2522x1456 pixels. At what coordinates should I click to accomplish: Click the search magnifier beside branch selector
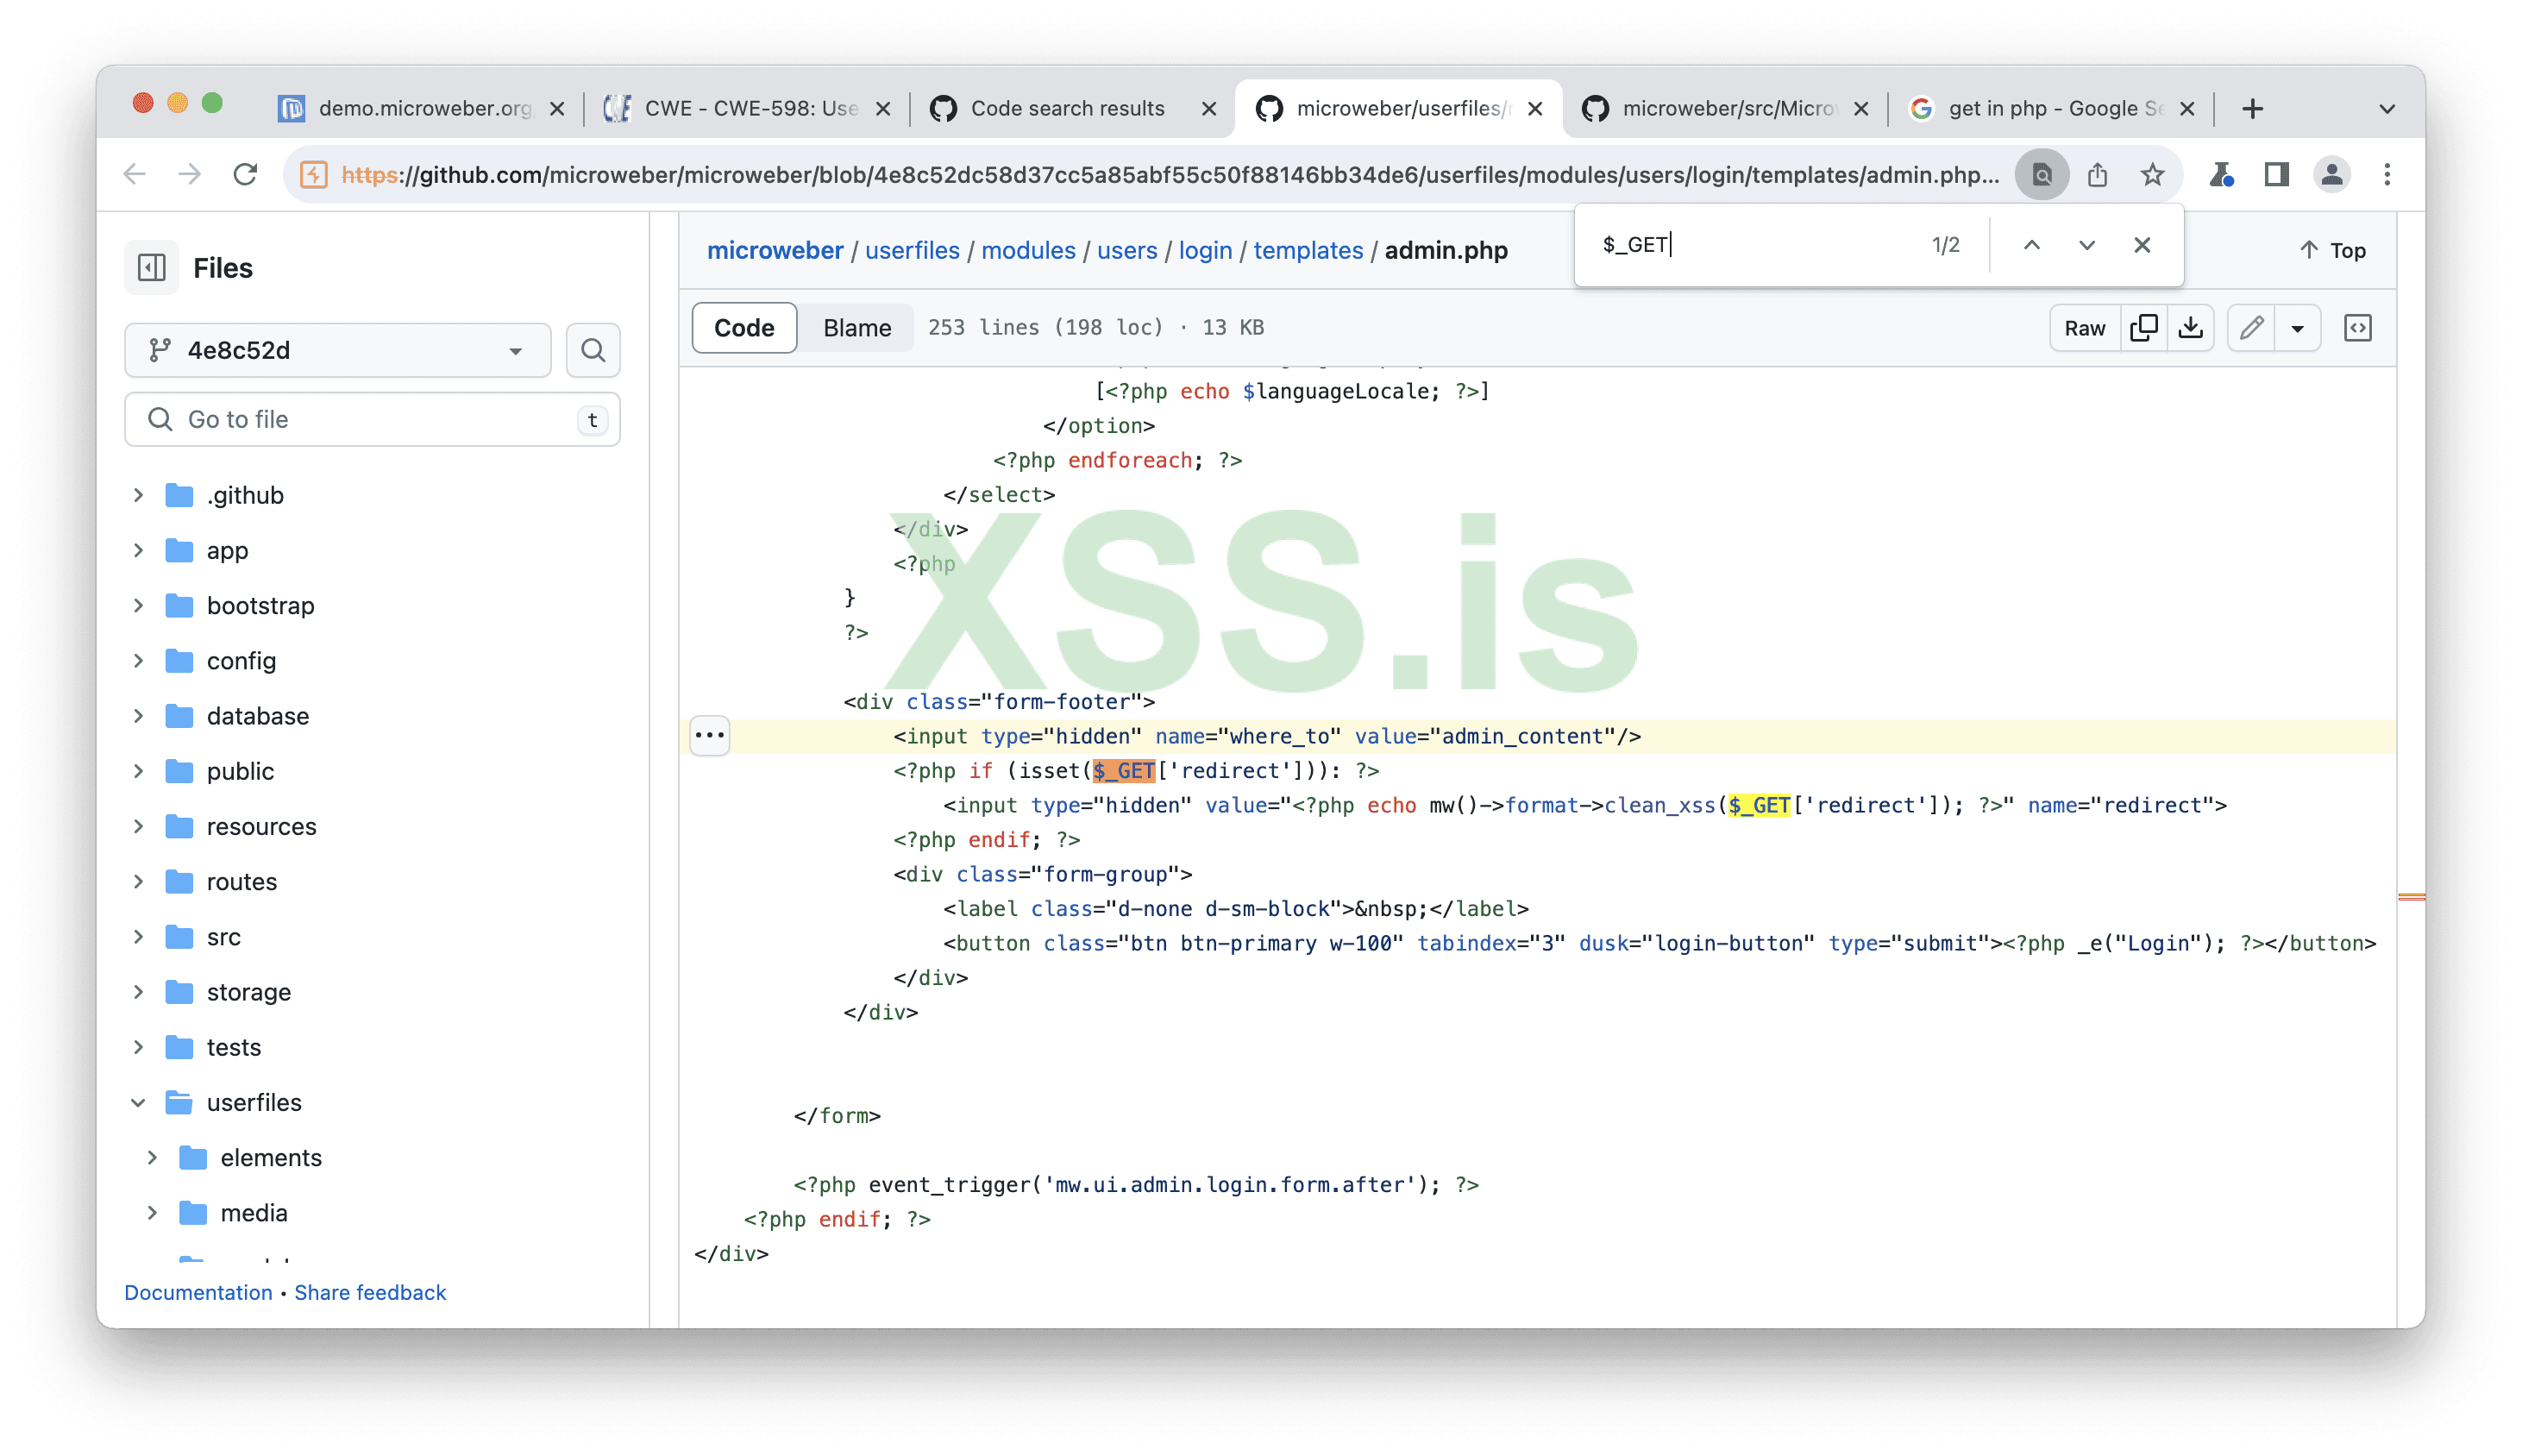593,350
